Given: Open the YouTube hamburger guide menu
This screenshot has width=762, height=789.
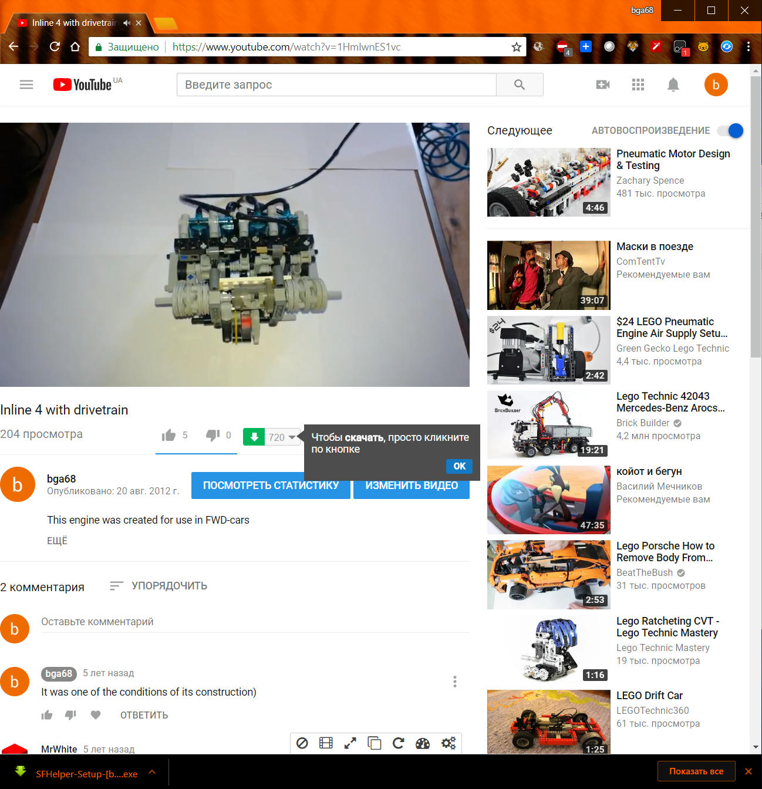Looking at the screenshot, I should [26, 85].
